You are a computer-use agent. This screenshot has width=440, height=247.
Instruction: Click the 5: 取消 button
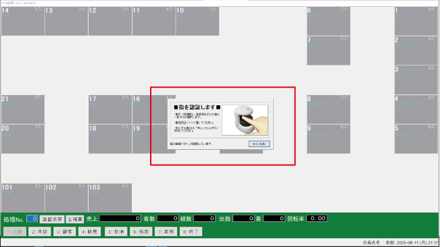(116, 231)
